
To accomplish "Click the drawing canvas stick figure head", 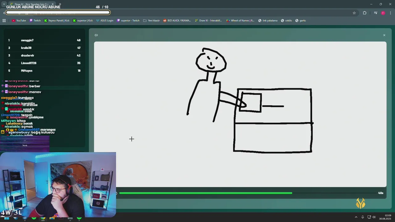I will (211, 60).
